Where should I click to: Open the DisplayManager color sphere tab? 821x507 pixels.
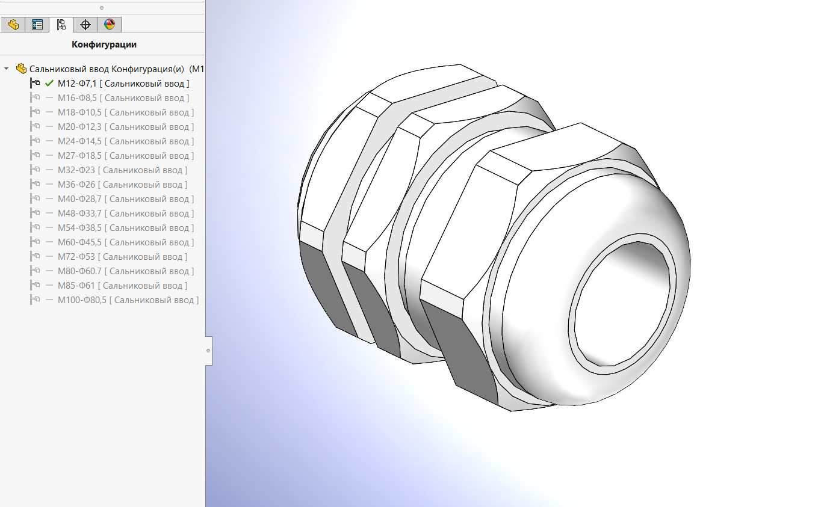pyautogui.click(x=109, y=25)
